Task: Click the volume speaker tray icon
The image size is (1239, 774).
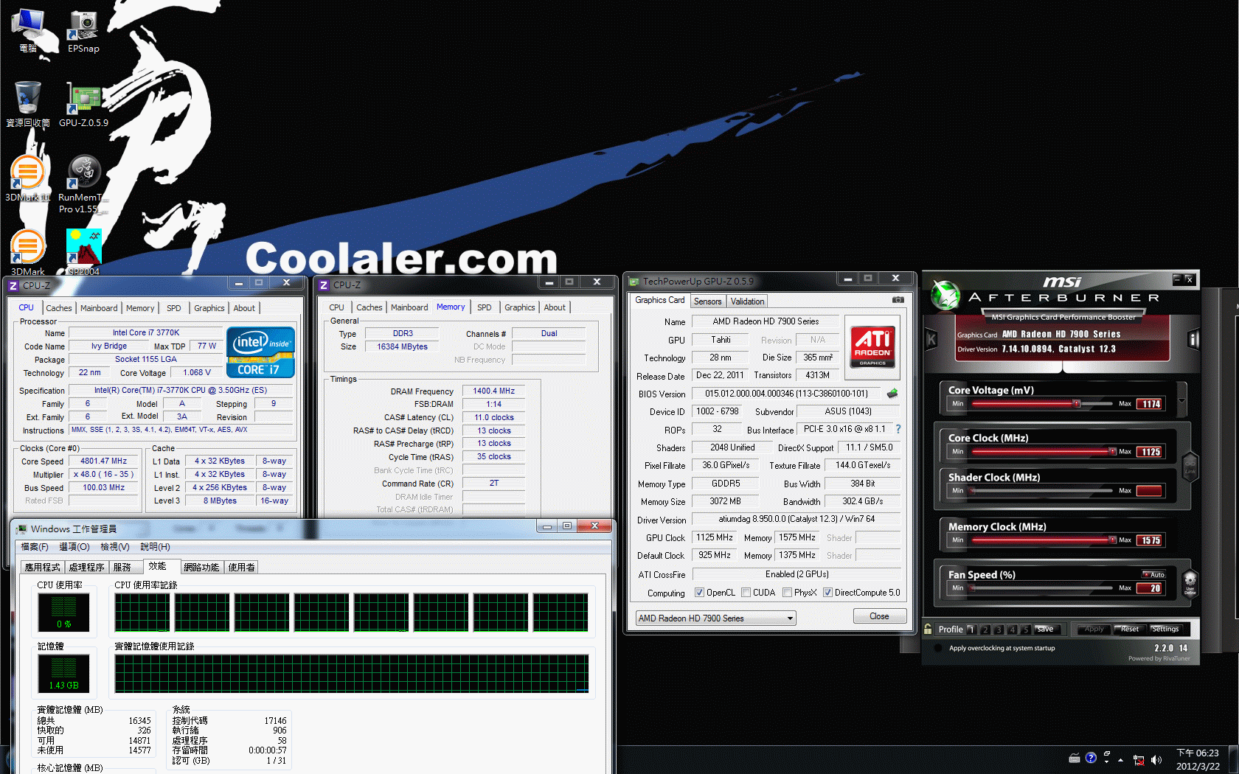Action: coord(1156,760)
